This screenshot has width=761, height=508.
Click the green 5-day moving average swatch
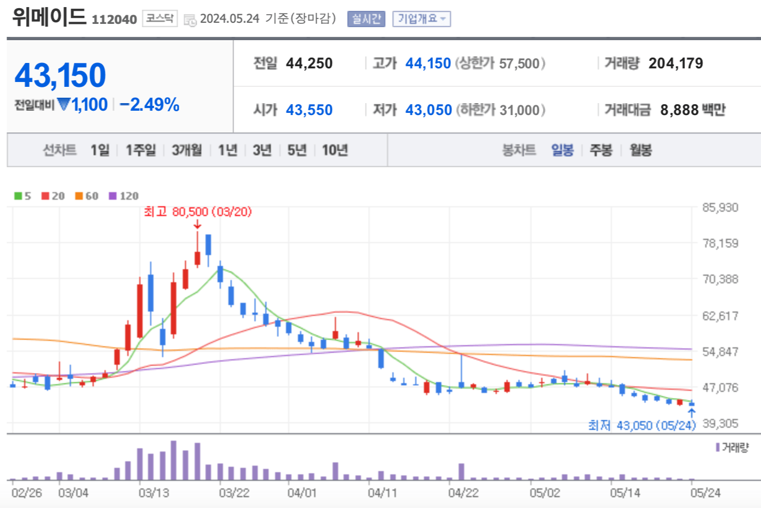(18, 196)
